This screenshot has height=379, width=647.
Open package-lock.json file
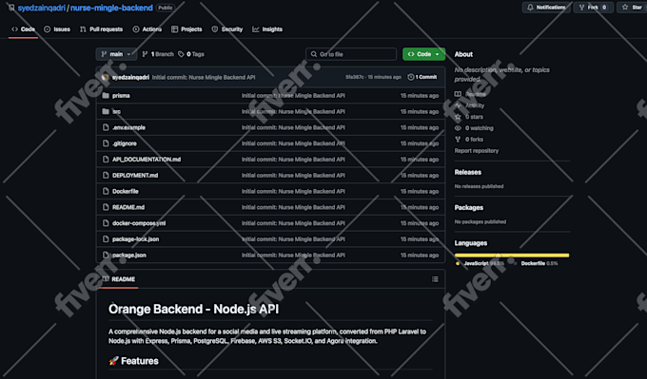tap(135, 239)
